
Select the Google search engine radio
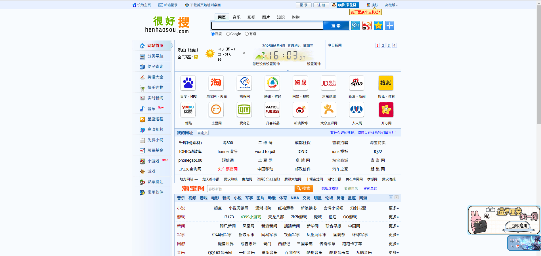[228, 34]
